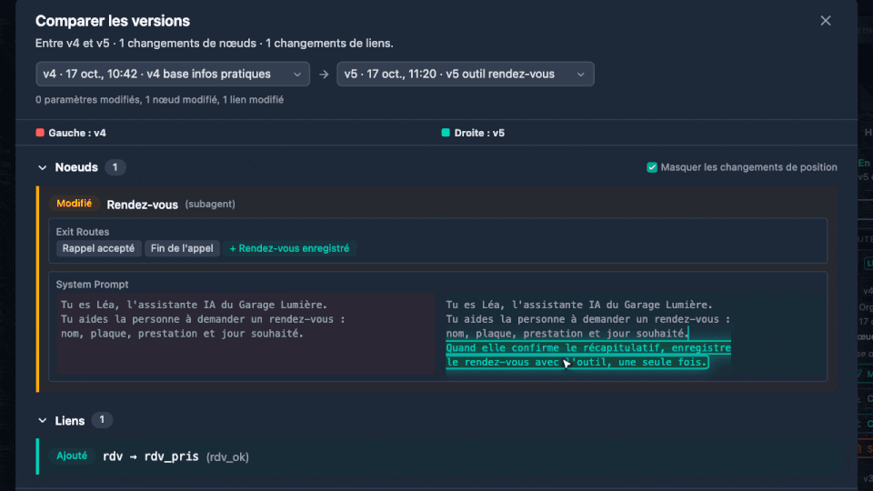Click the Liens count badge

pyautogui.click(x=102, y=420)
